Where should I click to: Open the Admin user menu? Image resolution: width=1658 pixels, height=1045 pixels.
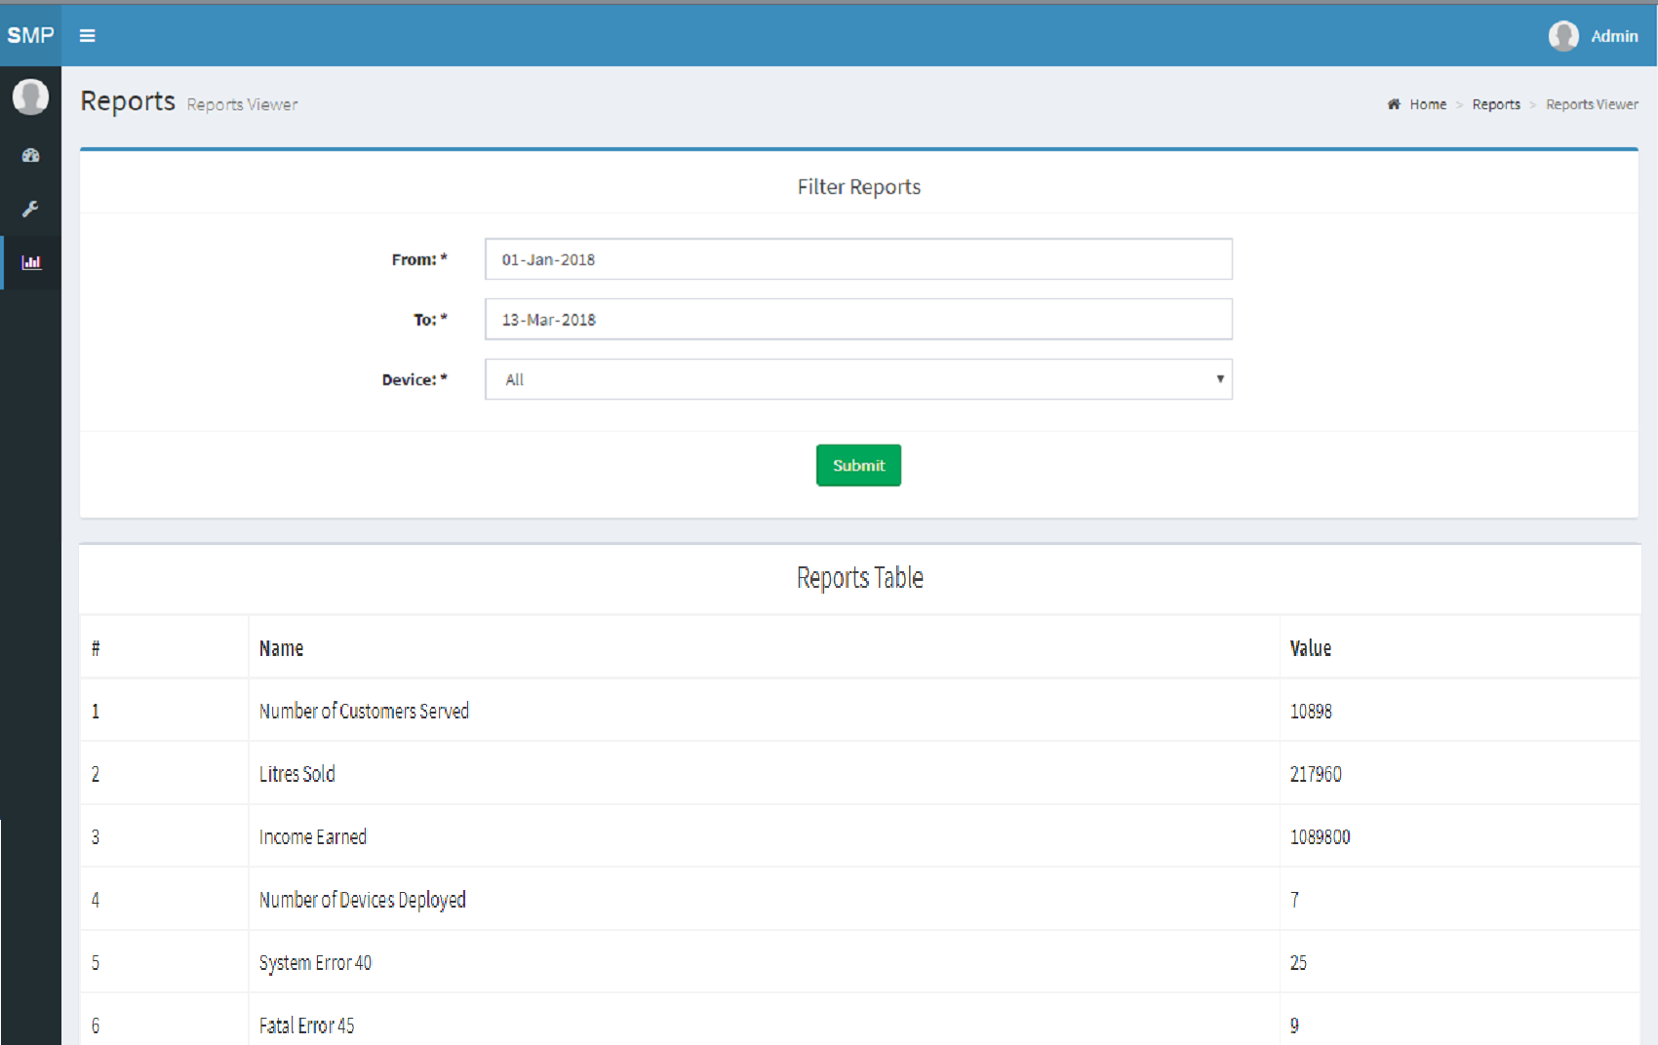[1614, 36]
